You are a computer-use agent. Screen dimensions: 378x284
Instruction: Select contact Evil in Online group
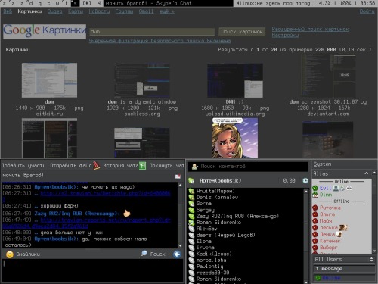click(325, 188)
